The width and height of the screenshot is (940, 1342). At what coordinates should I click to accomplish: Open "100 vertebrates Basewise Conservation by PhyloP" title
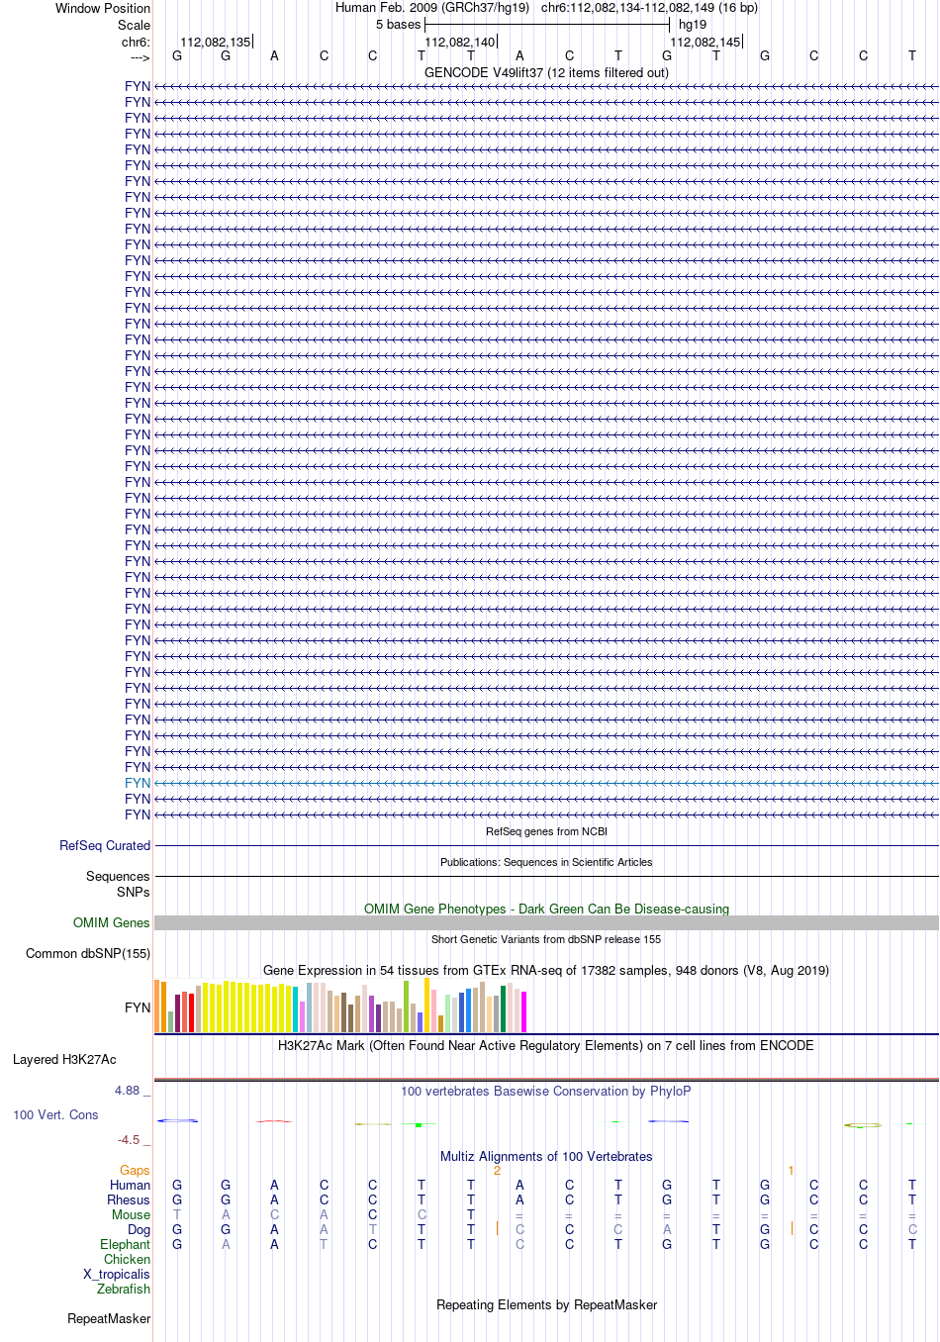coord(546,1091)
